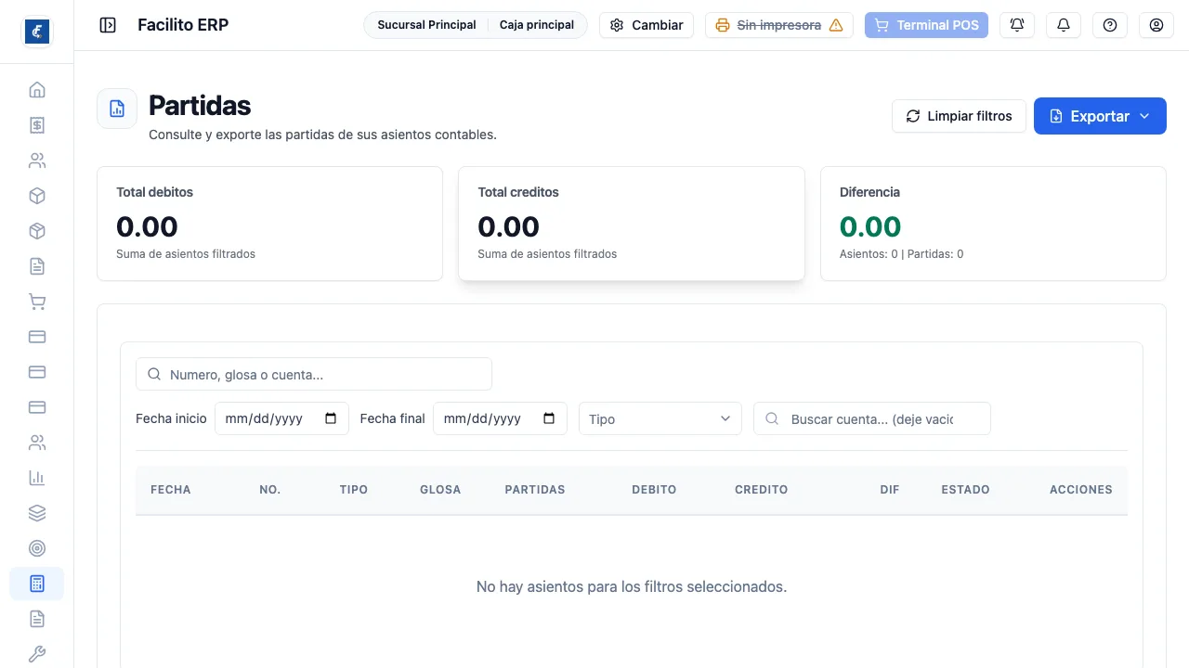Click the Total creditos card
The height and width of the screenshot is (668, 1189).
[x=632, y=224]
